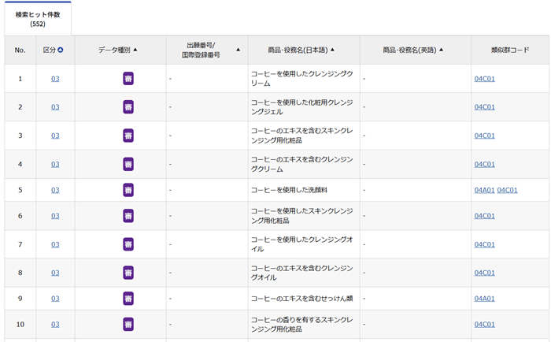Screen dimensions: 551x342
Task: Open 04A01 code link in row 9
Action: (485, 299)
